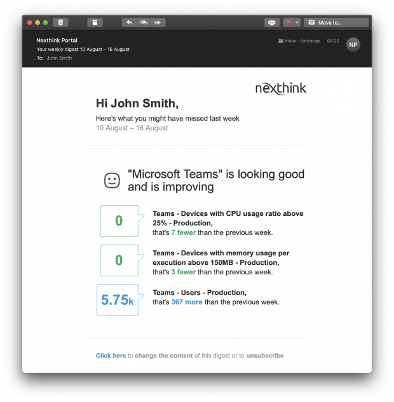Click the memory usage zero metric box
Screen dimensions: 394x402
coord(119,260)
